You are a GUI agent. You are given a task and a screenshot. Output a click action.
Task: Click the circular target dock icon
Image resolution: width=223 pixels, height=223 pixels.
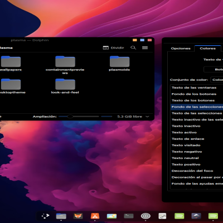pyautogui.click(x=146, y=216)
